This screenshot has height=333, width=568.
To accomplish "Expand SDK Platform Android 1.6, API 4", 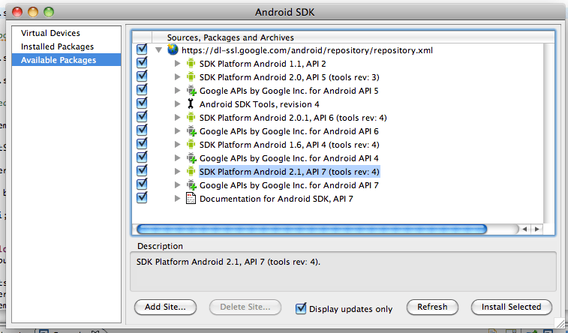I will 177,145.
